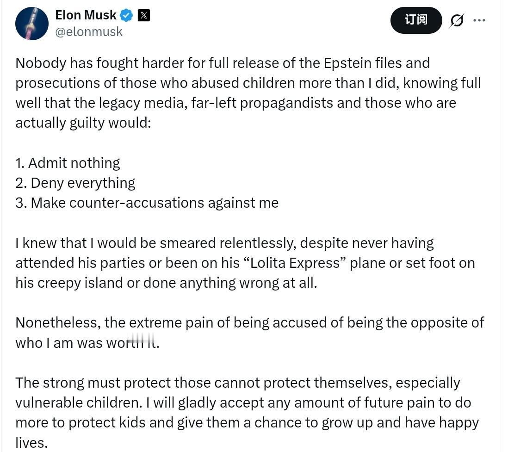This screenshot has width=508, height=452.
Task: Open the Elon Musk display name link
Action: 86,15
